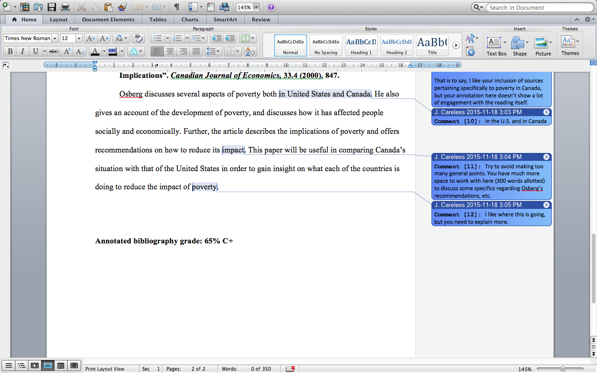Open the Shape insert tool
The image size is (597, 373).
click(x=520, y=46)
